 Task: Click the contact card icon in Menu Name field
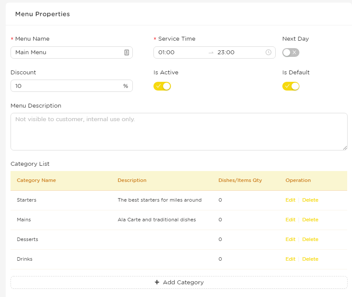point(127,52)
